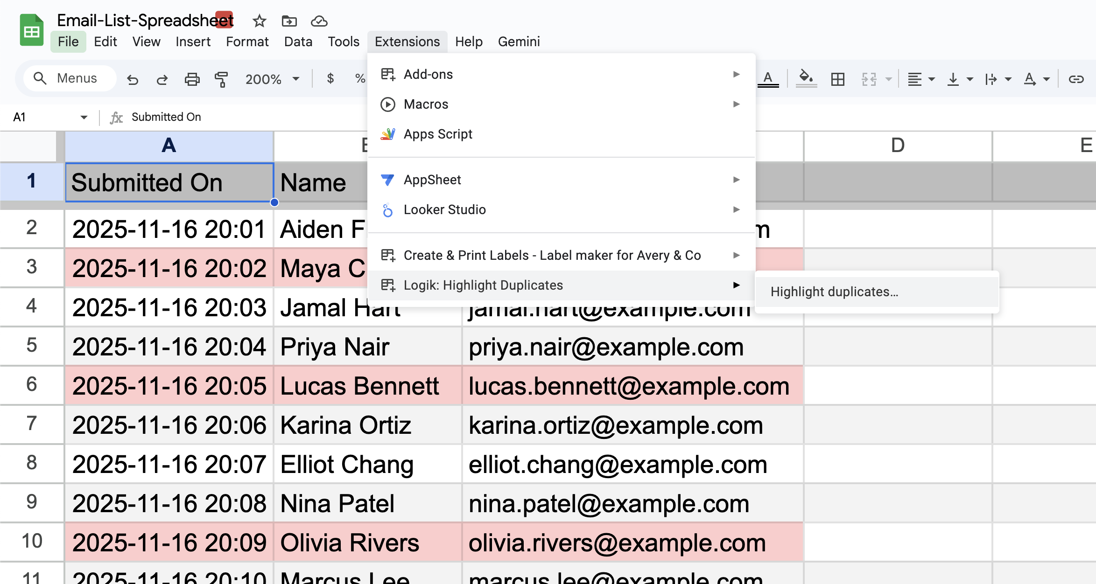Click the insert link icon
Screen dimensions: 1096x584
coord(1076,79)
